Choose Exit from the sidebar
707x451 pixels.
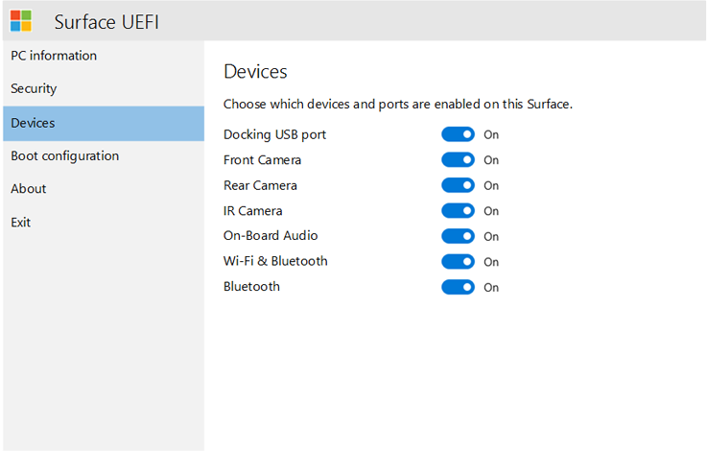click(x=21, y=222)
